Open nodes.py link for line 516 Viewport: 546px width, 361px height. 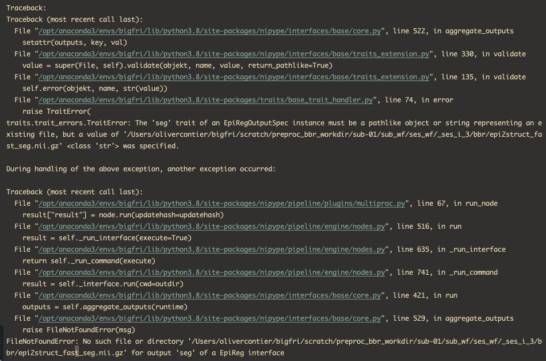(x=212, y=226)
